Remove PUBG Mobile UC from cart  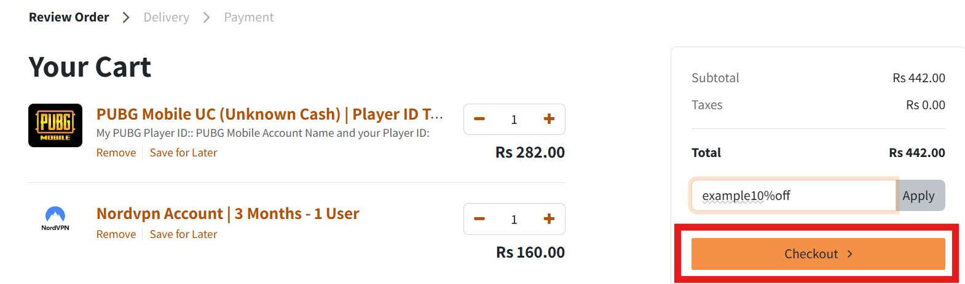[x=116, y=153]
